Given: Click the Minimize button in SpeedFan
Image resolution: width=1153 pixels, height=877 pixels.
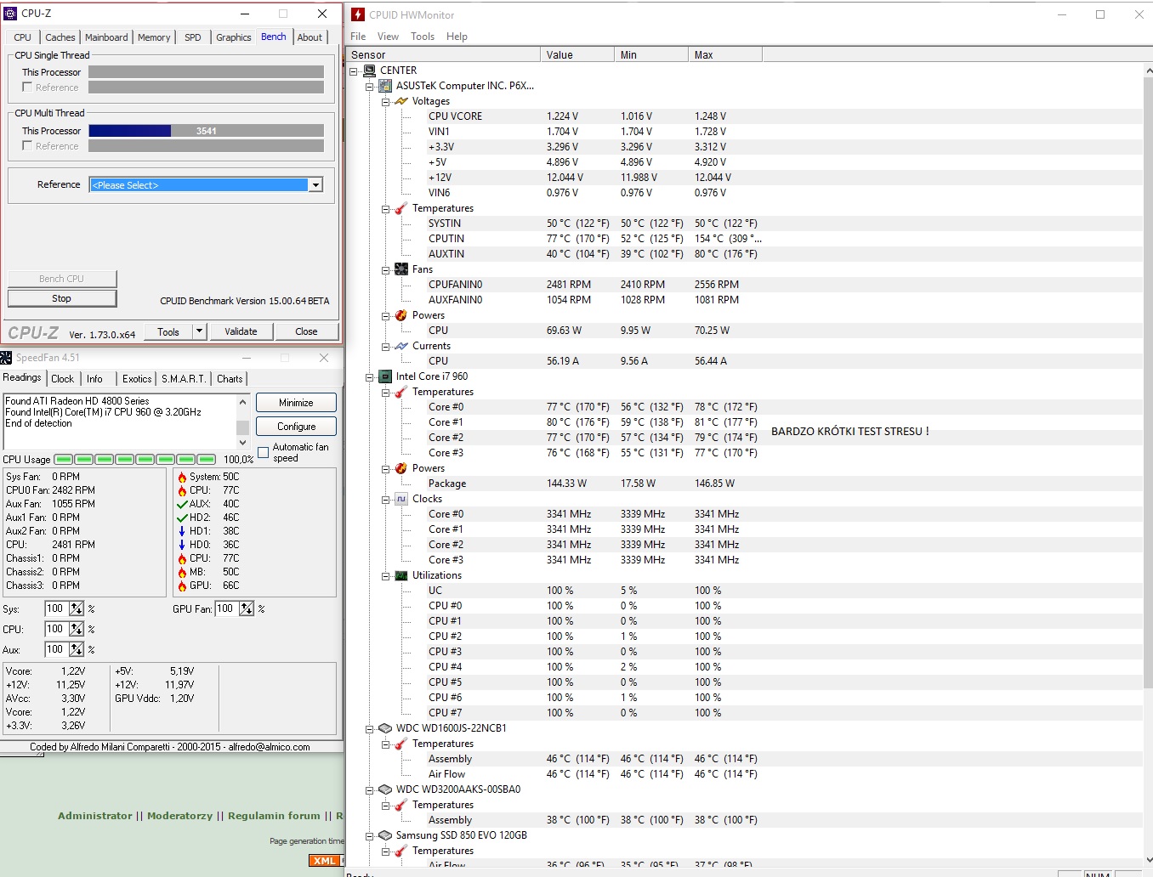Looking at the screenshot, I should click(x=296, y=403).
